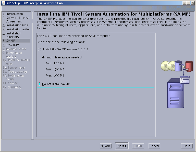
Task: Close the DB2 Setup window
Action: click(193, 3)
